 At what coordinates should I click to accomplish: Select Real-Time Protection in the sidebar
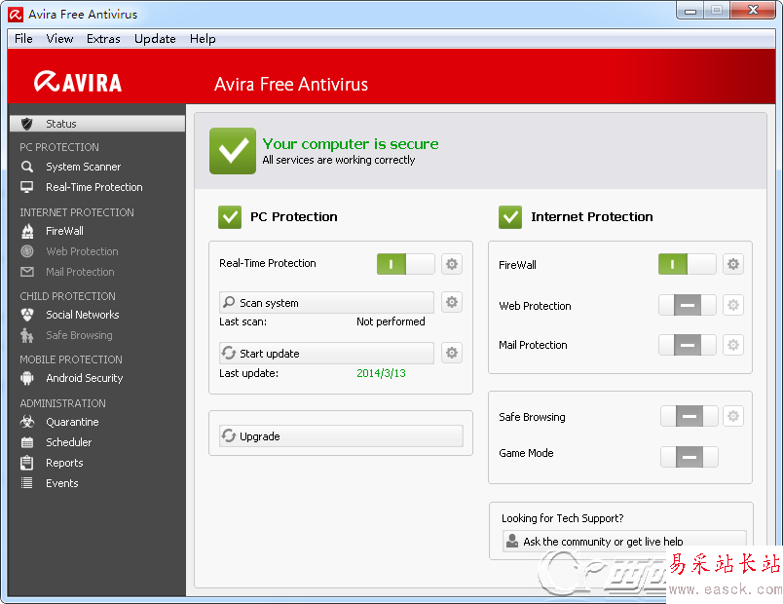click(x=94, y=187)
